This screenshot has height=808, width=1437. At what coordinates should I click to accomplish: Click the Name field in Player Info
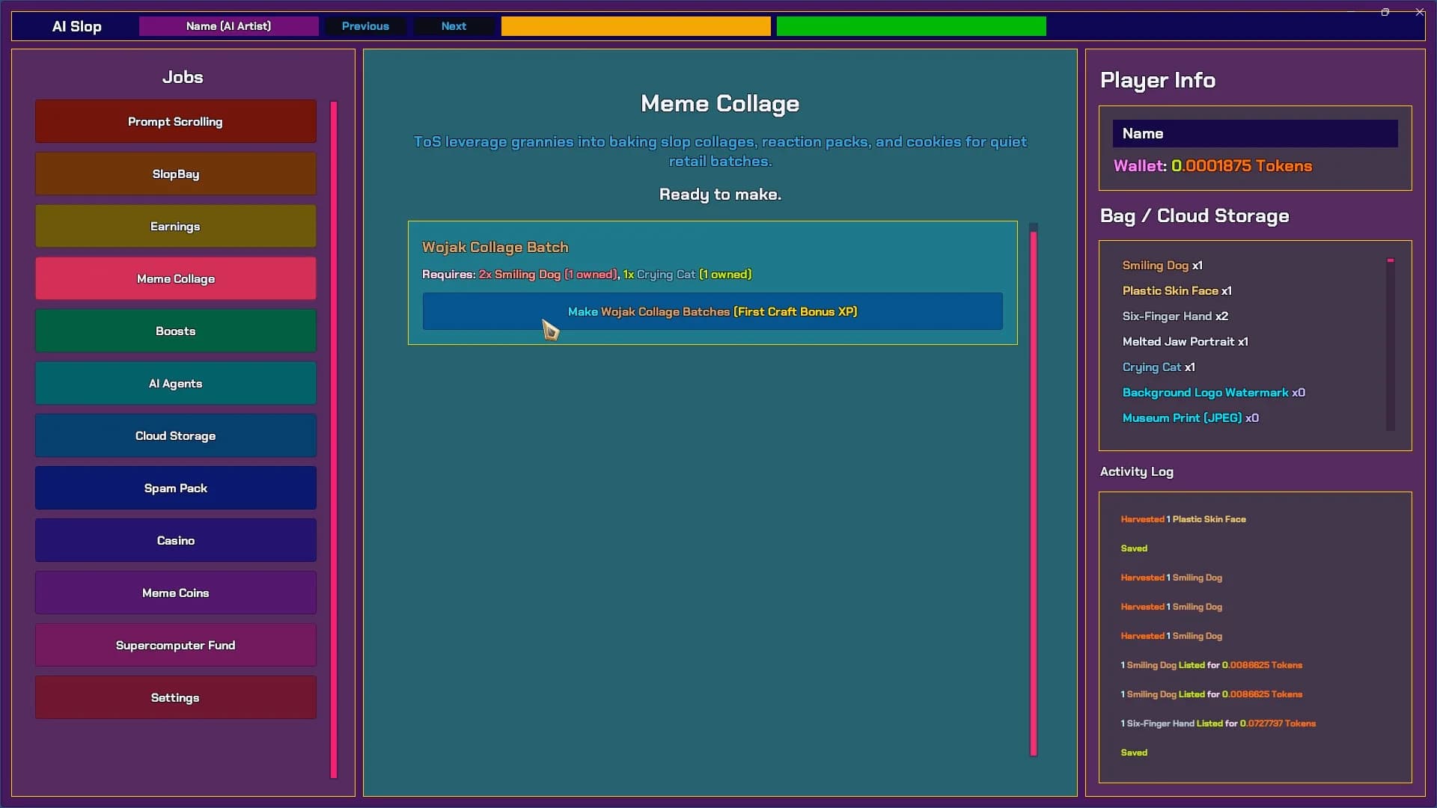pyautogui.click(x=1255, y=133)
